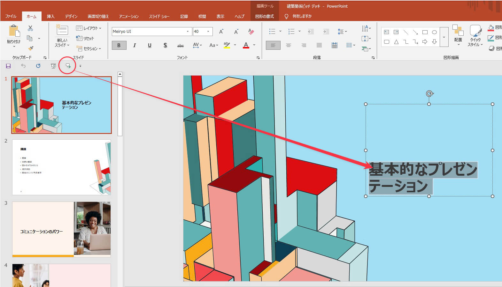Select the oval shape in shapes gallery
Viewport: 502px width, 287px height.
tap(434, 32)
